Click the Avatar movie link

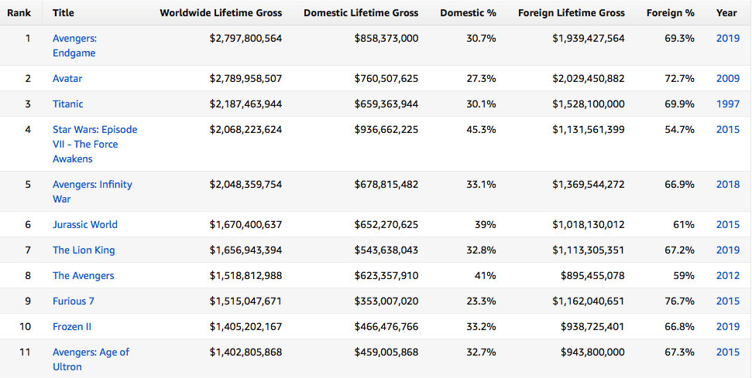pos(67,78)
